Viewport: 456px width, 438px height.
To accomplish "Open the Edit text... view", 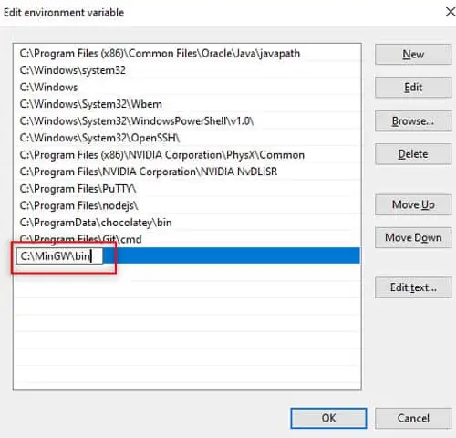I will (413, 287).
